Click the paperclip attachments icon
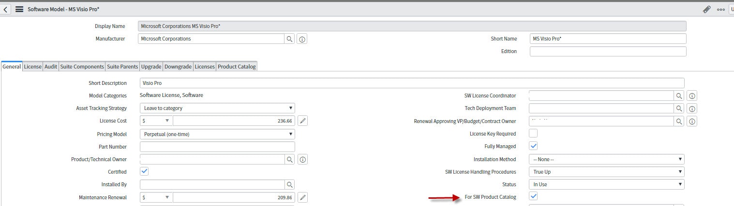This screenshot has height=206, width=734. 706,9
